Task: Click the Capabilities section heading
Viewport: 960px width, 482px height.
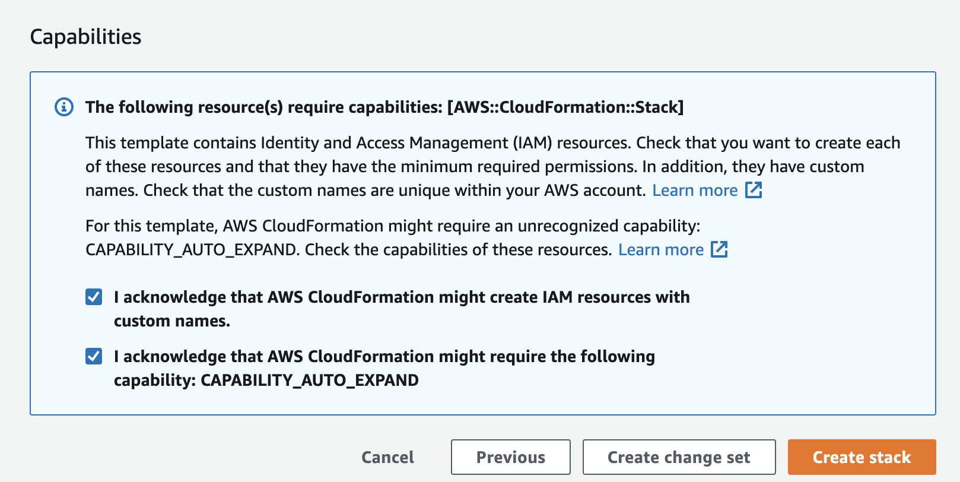Action: tap(86, 37)
